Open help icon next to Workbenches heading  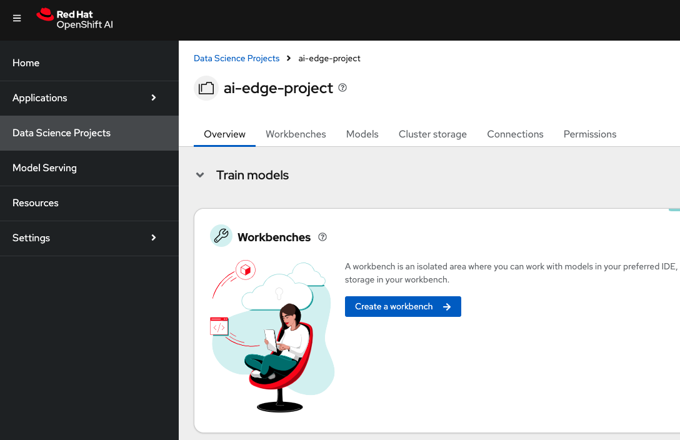point(322,237)
